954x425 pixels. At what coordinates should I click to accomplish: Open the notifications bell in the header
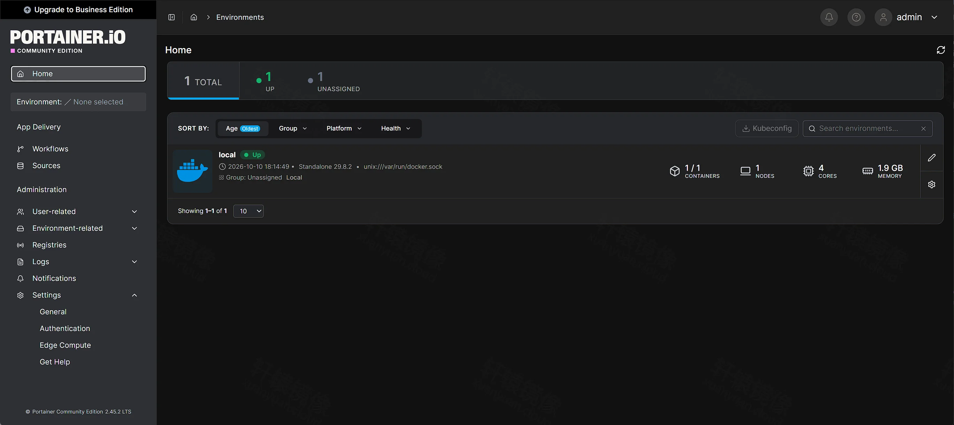pyautogui.click(x=829, y=17)
